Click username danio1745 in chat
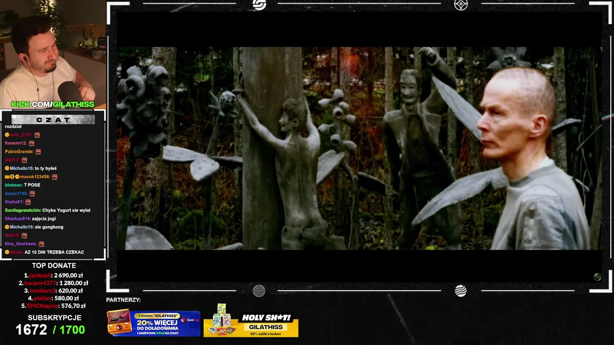 pyautogui.click(x=15, y=194)
